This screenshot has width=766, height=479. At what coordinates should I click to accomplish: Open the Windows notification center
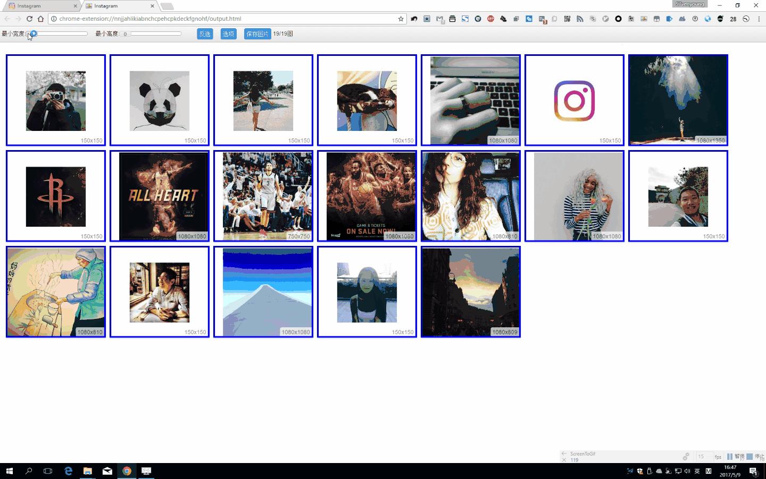tap(753, 471)
